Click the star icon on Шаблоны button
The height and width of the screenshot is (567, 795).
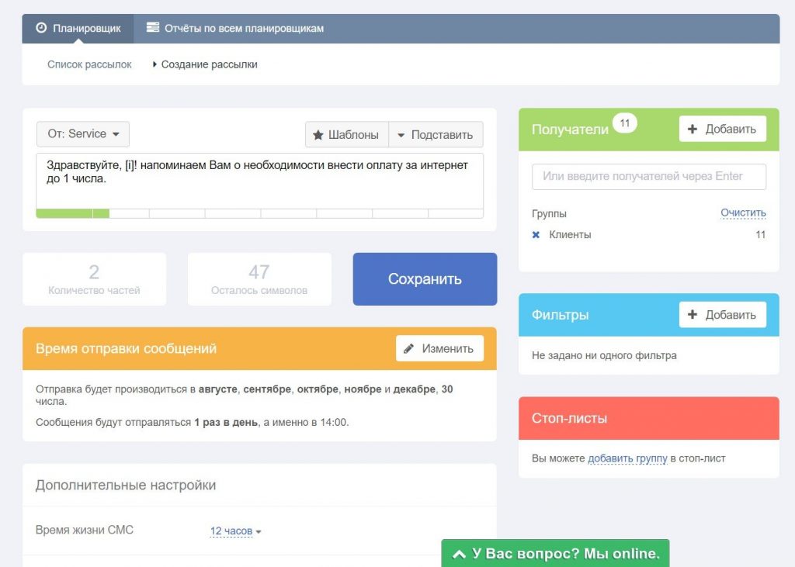pos(318,135)
